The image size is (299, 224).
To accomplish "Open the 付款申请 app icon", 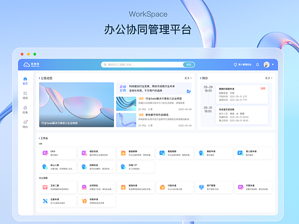I will pos(162,187).
